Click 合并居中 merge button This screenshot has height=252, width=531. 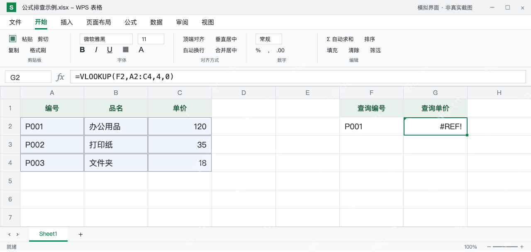click(226, 51)
